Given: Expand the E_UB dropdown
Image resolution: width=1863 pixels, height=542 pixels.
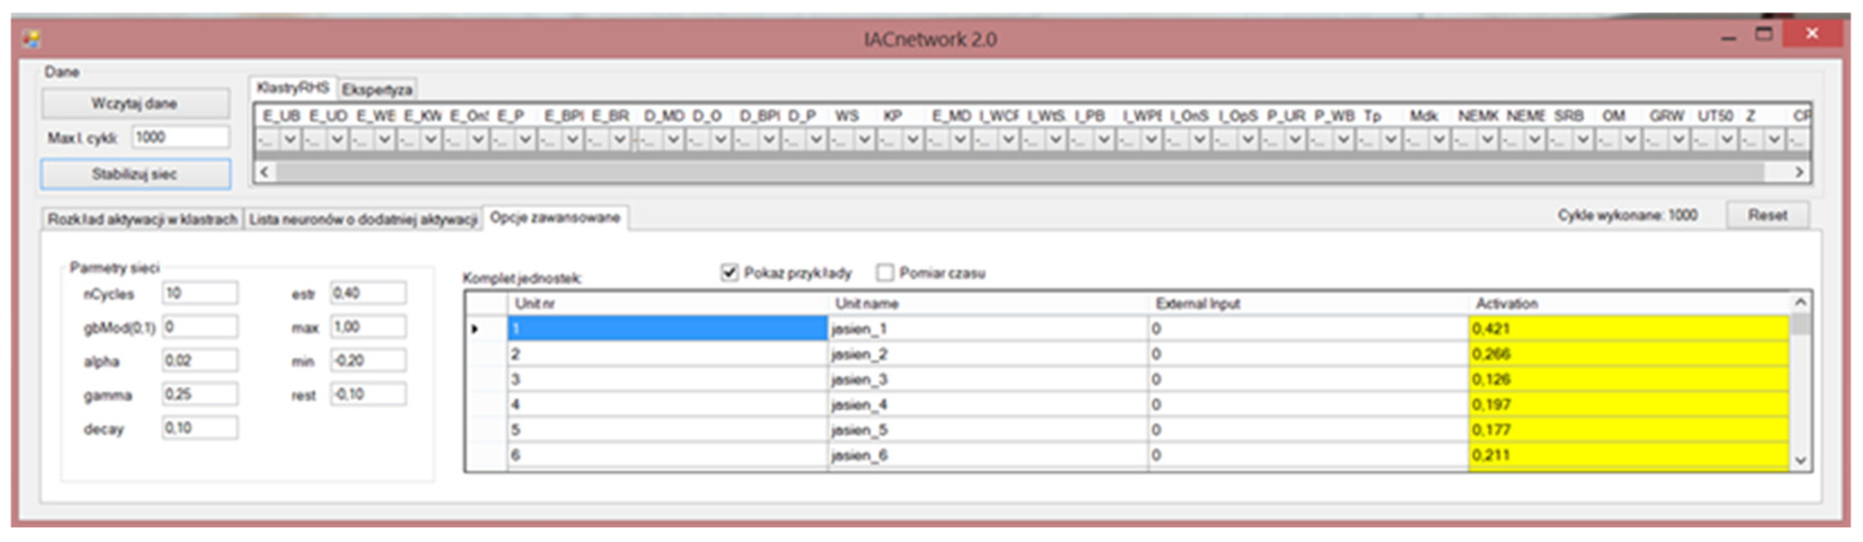Looking at the screenshot, I should tap(290, 139).
